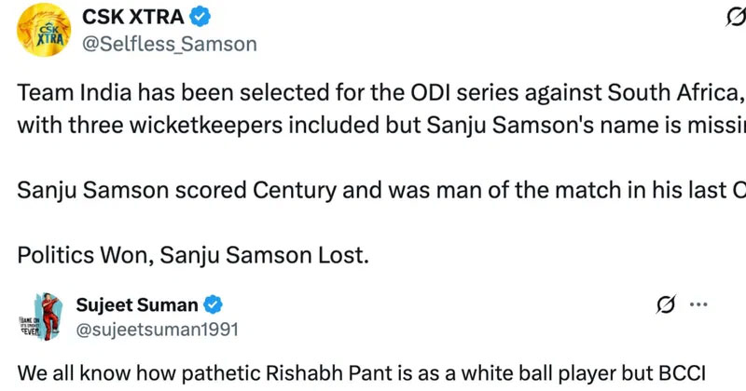Screen dimensions: 746x391
Task: Click Sujeet Suman's blue verified badge
Action: pyautogui.click(x=214, y=304)
